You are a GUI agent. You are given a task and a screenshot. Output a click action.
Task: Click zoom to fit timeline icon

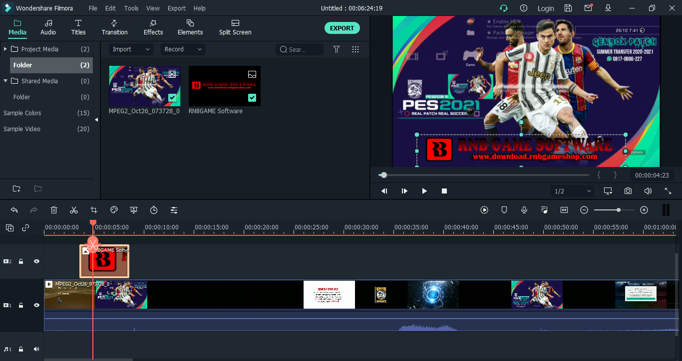(564, 210)
